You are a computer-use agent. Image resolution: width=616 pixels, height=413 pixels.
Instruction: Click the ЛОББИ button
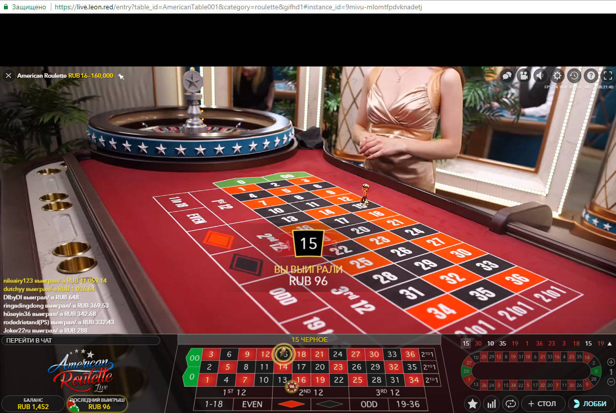coord(591,404)
